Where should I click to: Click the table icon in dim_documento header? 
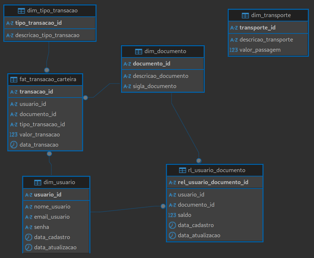[x=139, y=51]
